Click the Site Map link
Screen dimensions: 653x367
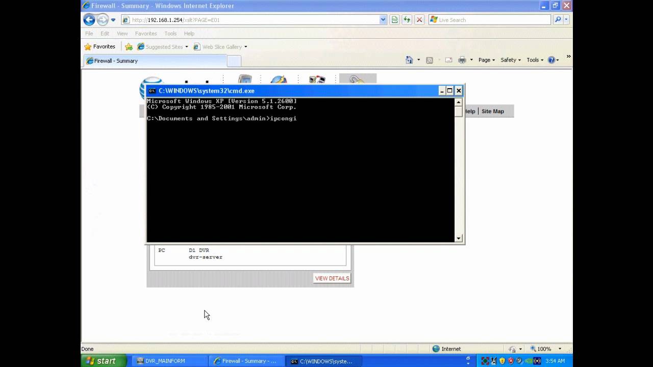pos(493,111)
